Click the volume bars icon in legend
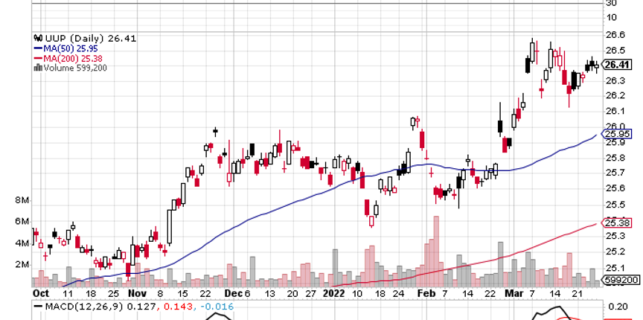 click(38, 67)
